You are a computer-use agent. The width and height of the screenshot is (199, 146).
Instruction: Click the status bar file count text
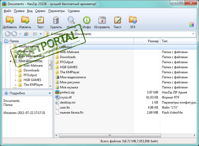click(129, 141)
